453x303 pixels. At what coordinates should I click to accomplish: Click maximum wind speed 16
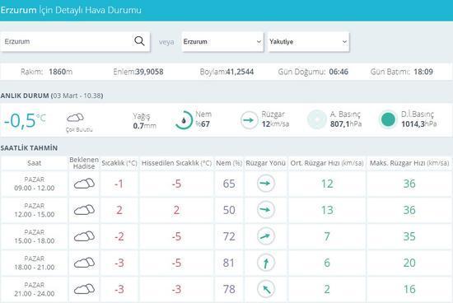pos(409,289)
